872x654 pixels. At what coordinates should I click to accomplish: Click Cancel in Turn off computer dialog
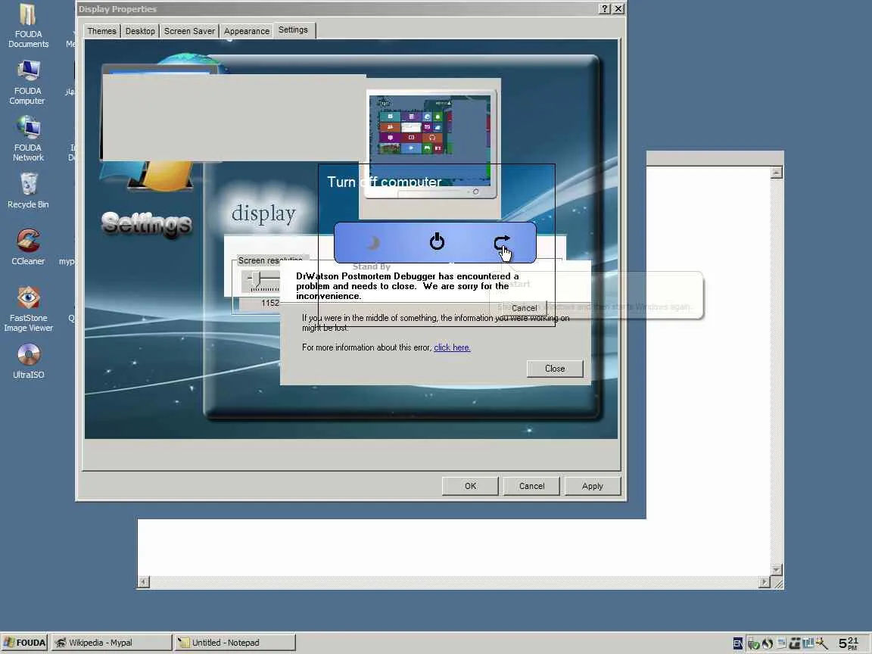point(524,308)
